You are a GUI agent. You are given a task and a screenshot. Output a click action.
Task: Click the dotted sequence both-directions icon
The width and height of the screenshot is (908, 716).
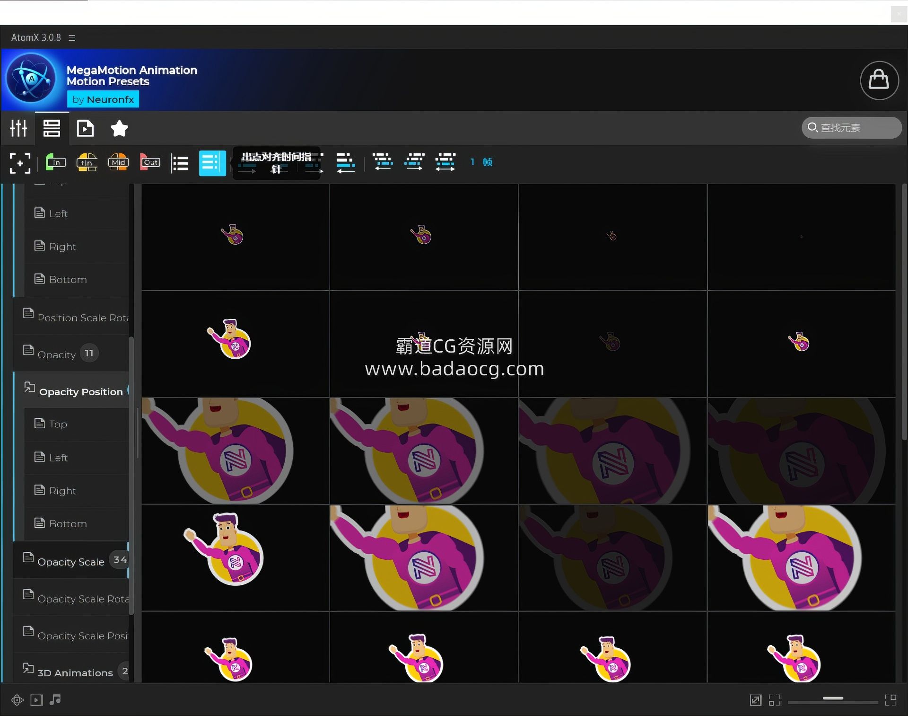tap(445, 162)
